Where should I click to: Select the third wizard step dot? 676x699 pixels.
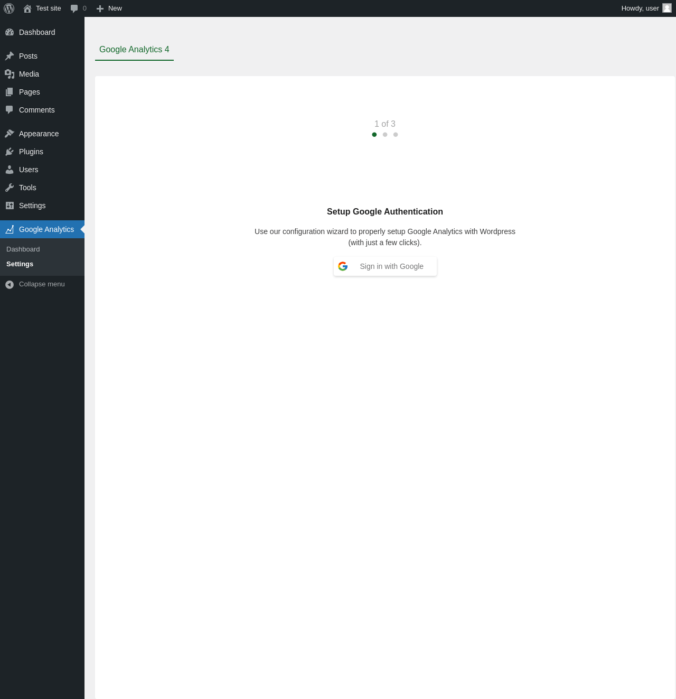pos(396,135)
